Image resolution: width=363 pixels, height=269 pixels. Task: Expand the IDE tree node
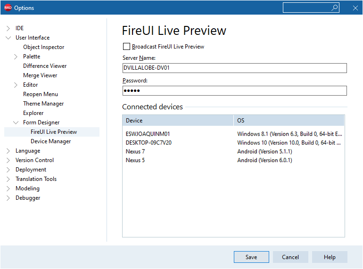tap(8, 28)
